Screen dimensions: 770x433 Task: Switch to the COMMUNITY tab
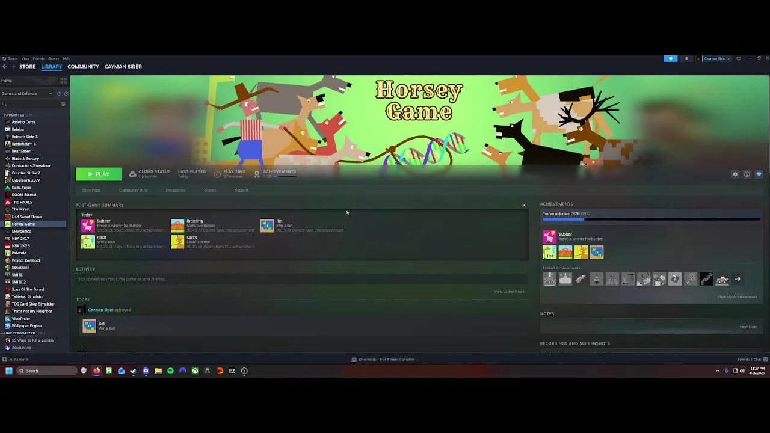click(x=83, y=67)
